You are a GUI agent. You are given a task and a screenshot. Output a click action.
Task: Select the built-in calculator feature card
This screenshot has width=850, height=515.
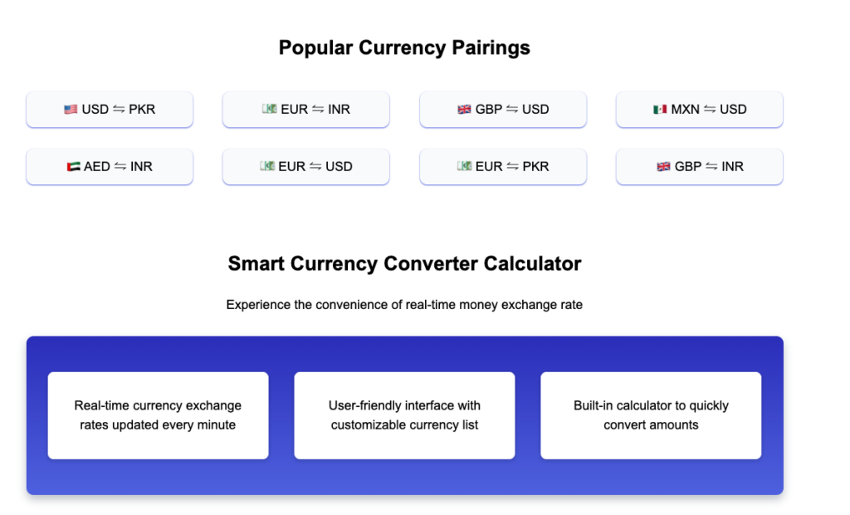click(x=651, y=415)
